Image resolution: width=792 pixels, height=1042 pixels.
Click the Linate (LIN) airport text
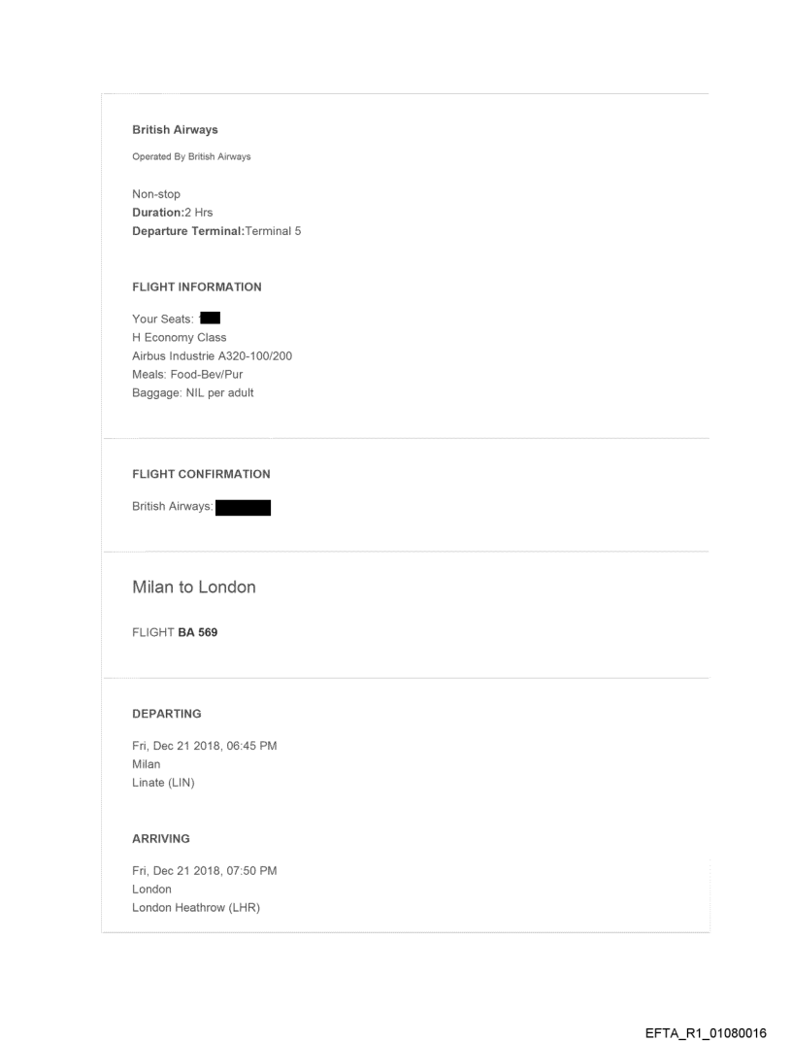(163, 783)
